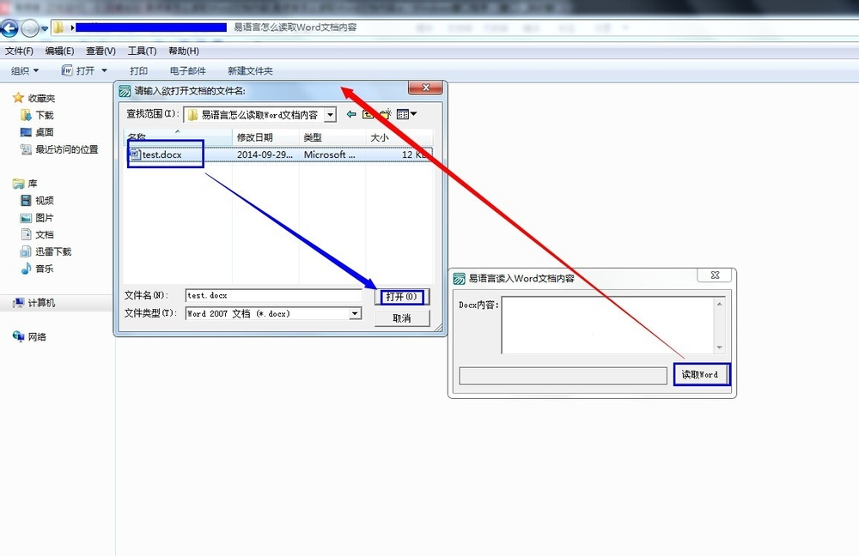Sort by 修改日期 column header
Viewport: 859px width, 556px height.
265,136
